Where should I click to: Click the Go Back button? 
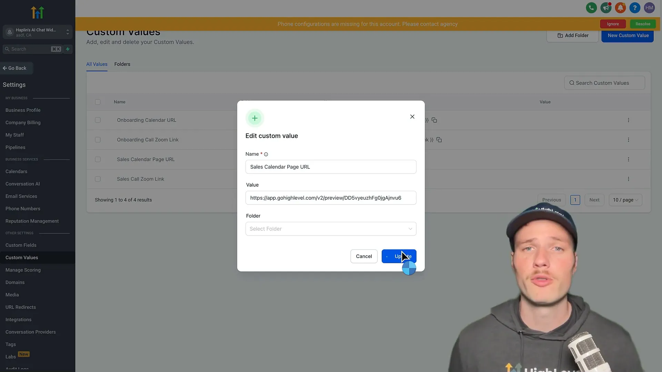coord(16,68)
